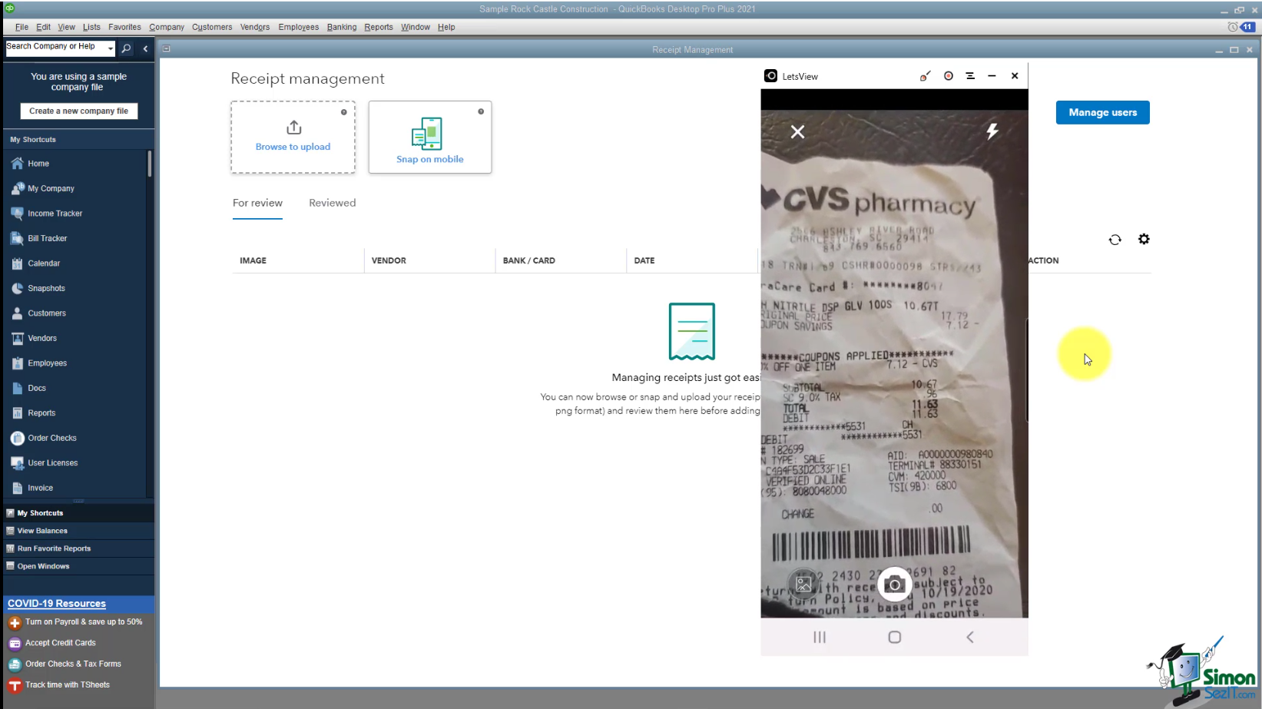The image size is (1262, 709).
Task: Toggle the View Balances panel
Action: [x=42, y=530]
